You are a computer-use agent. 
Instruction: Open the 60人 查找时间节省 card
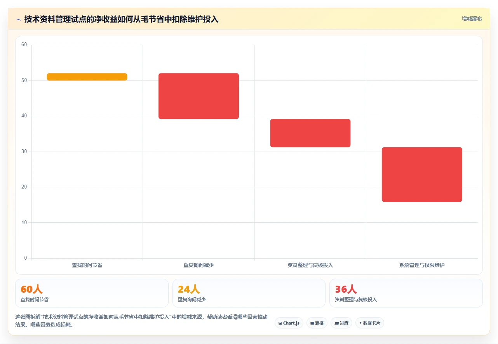[x=92, y=293]
